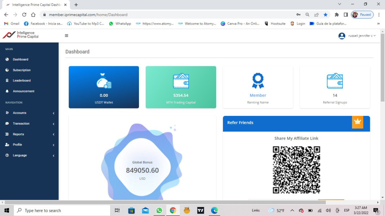Open the russell jennifer user dropdown
Screen dimensions: 385x216
(357, 36)
